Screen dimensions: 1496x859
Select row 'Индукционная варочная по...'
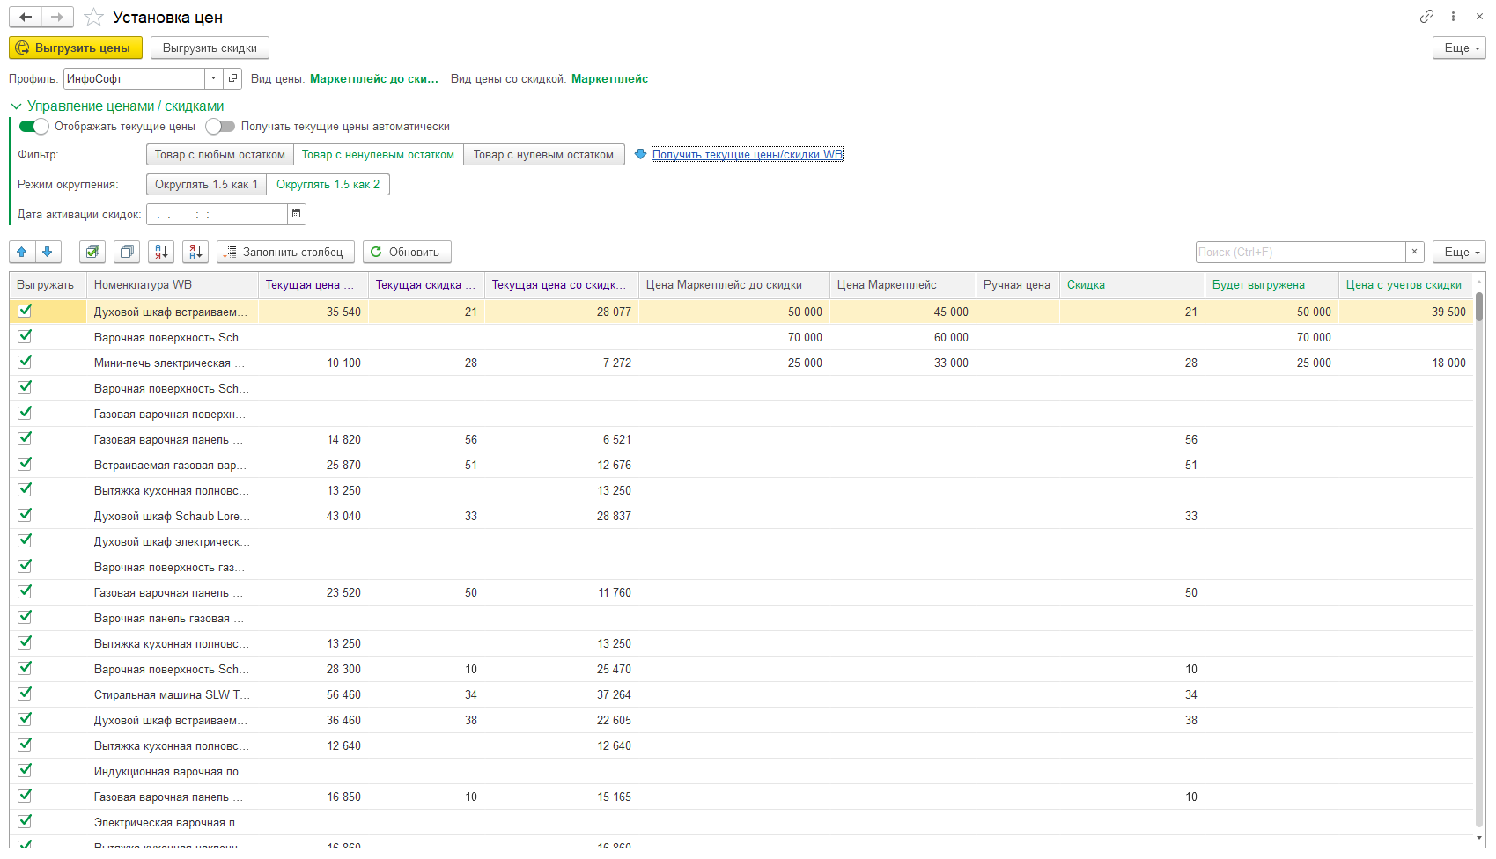(x=741, y=771)
